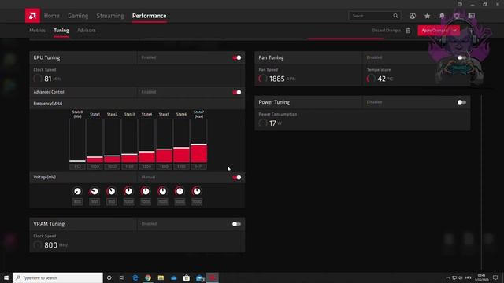Click the GPU Clock Speed 81 MHz readout
The image size is (504, 283).
pos(47,79)
